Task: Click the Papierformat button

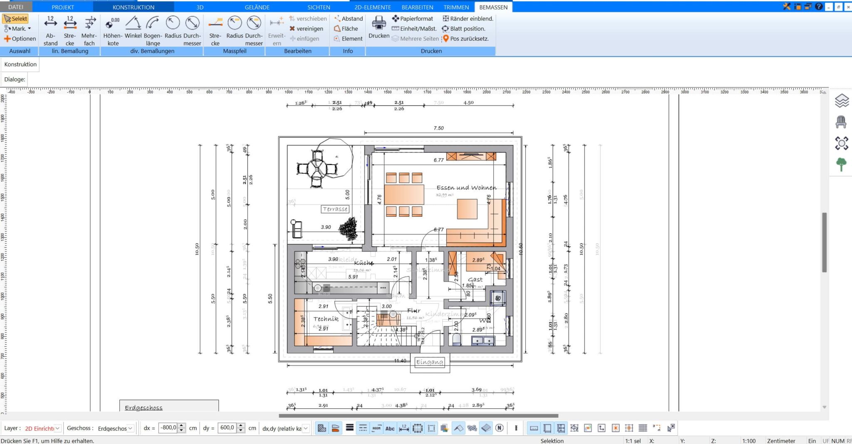Action: (x=412, y=19)
